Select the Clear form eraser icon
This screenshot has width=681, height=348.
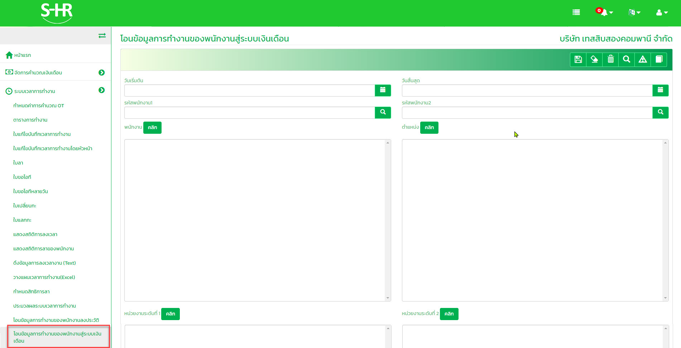[594, 59]
